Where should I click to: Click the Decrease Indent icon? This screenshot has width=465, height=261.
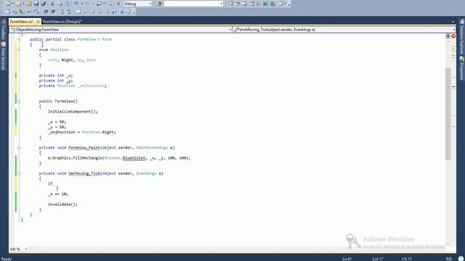tap(46, 12)
